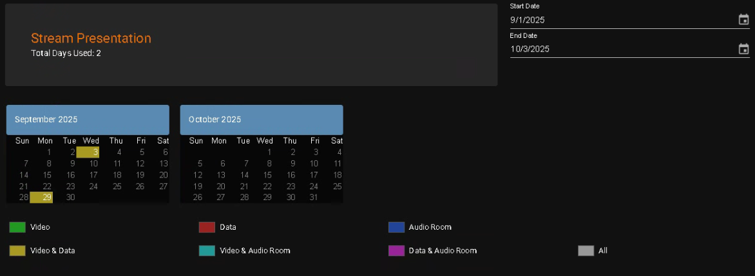Click the olive Video & Data swatch
The height and width of the screenshot is (276, 755).
tap(17, 251)
